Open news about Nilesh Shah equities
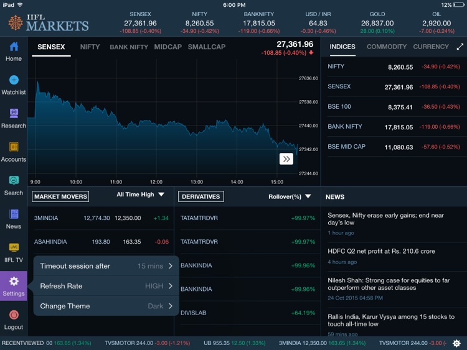Viewport: 467px width, 350px height. [x=394, y=288]
